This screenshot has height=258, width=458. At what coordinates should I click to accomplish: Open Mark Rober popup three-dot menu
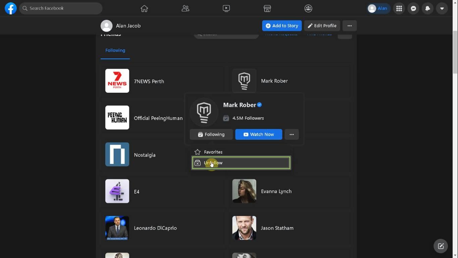pyautogui.click(x=292, y=134)
